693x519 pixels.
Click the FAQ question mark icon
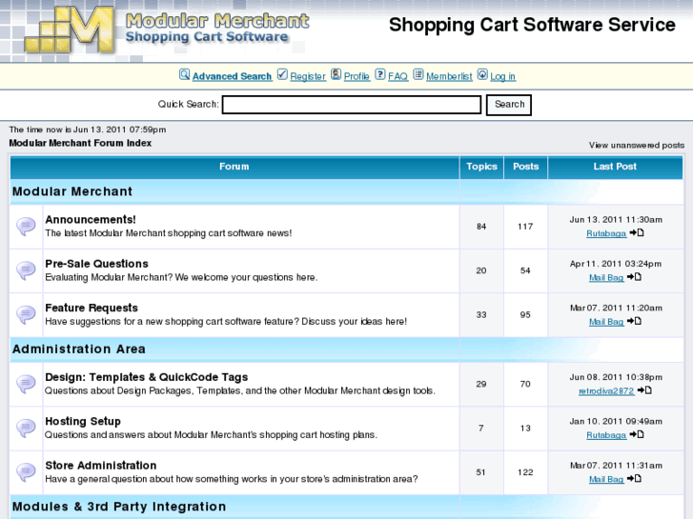(x=380, y=74)
